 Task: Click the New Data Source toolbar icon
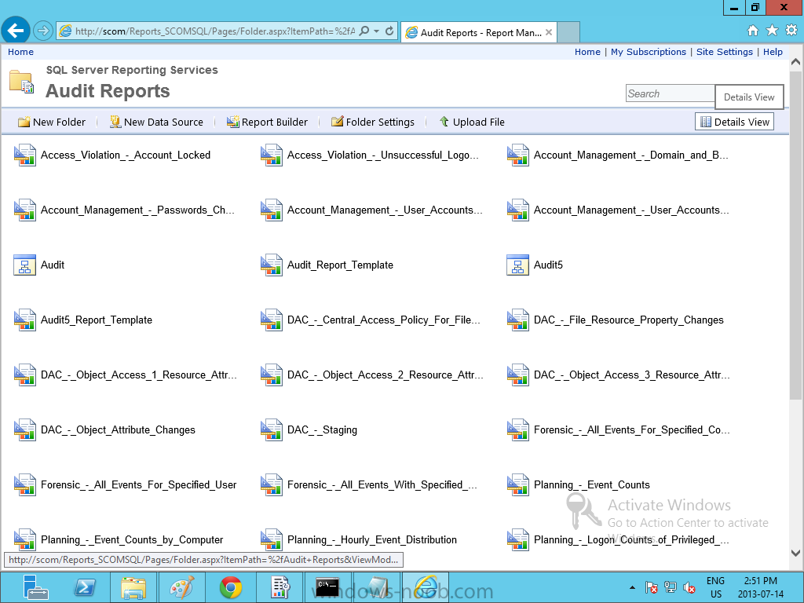click(x=115, y=122)
